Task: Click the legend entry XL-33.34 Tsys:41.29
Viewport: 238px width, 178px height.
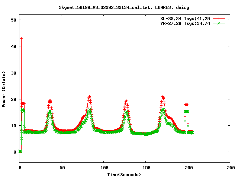Action: (x=185, y=19)
